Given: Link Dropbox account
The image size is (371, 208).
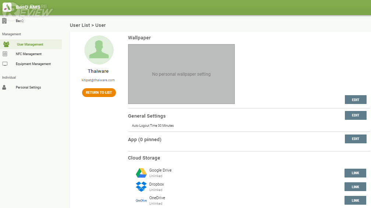Looking at the screenshot, I should click(x=355, y=187).
